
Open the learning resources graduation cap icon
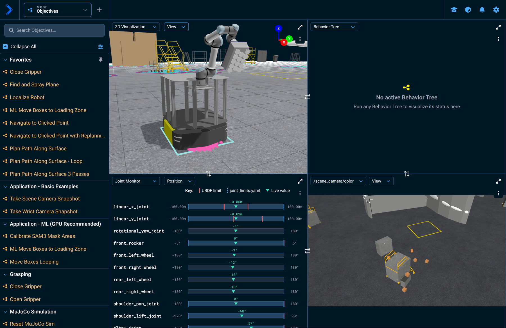(x=454, y=10)
